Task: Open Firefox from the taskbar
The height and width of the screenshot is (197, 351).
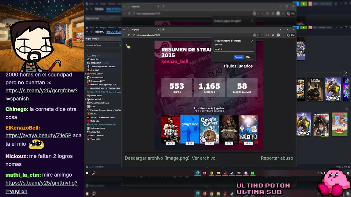Action: point(205,173)
